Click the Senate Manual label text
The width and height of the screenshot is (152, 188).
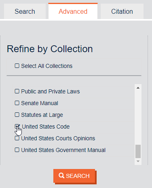(40, 103)
